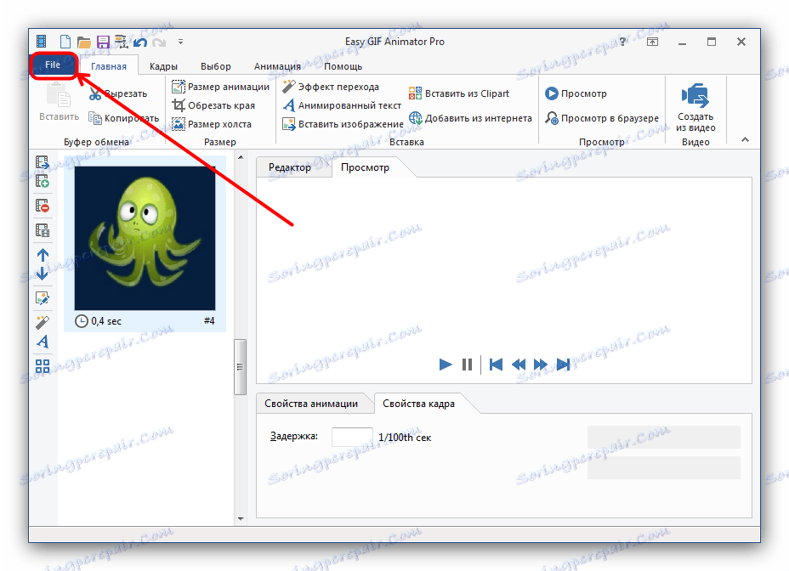This screenshot has height=571, width=789.
Task: Collapse the ribbon with the chevron
Action: coord(743,138)
